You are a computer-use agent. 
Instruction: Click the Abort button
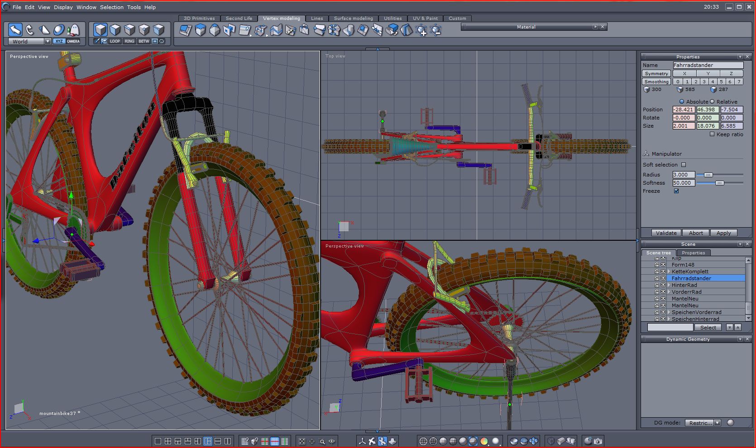[696, 233]
